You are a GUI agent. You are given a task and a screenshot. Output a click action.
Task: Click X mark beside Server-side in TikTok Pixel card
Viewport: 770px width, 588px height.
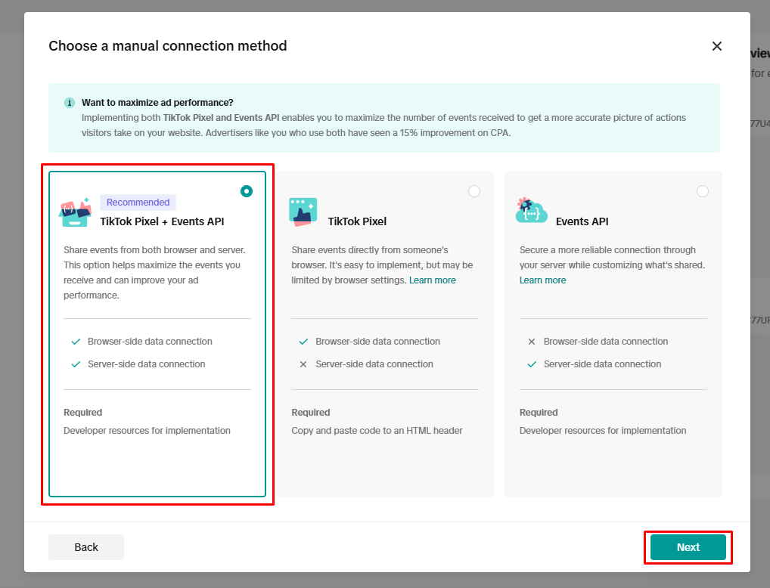tap(303, 364)
